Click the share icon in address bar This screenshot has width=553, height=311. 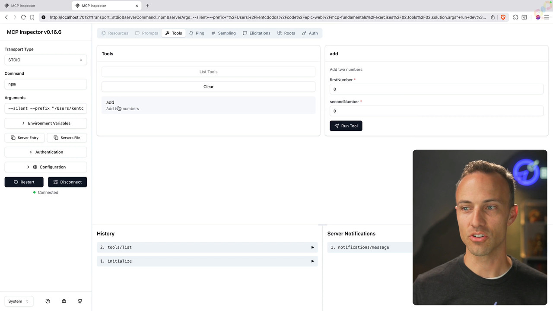coord(493,17)
